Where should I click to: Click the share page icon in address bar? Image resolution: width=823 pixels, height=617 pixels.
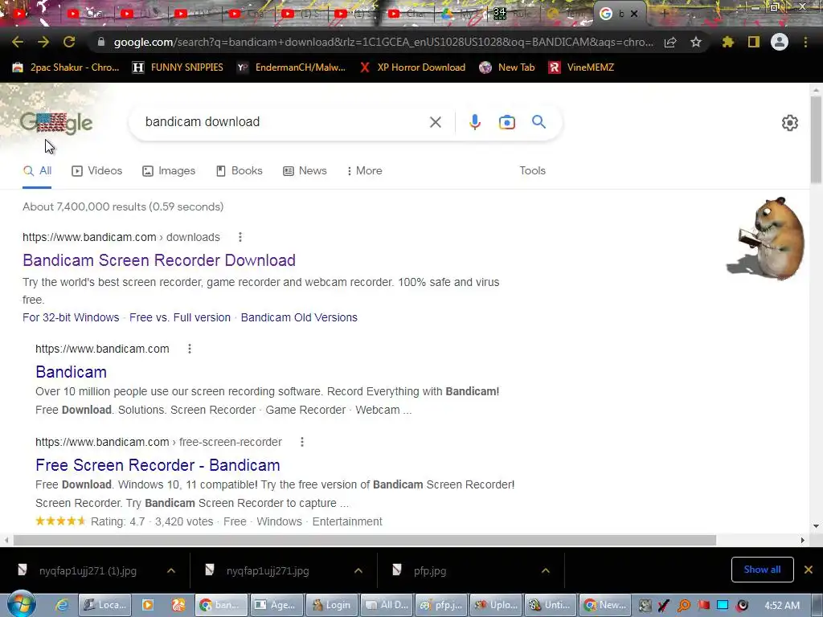click(670, 43)
